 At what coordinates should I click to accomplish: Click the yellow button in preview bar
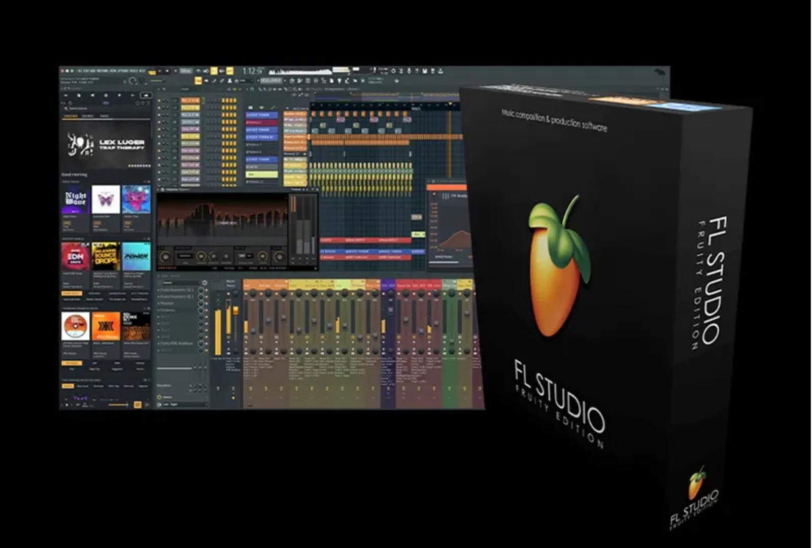coord(138,404)
